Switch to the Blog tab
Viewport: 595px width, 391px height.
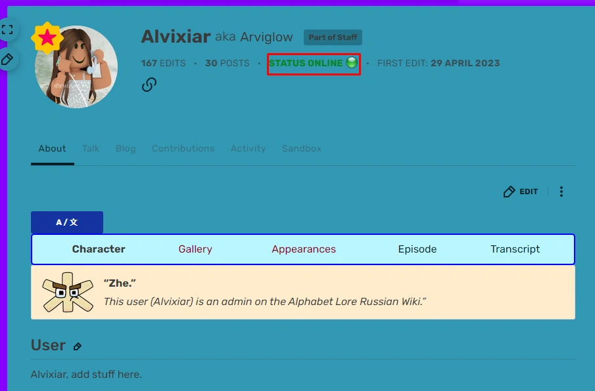click(126, 148)
